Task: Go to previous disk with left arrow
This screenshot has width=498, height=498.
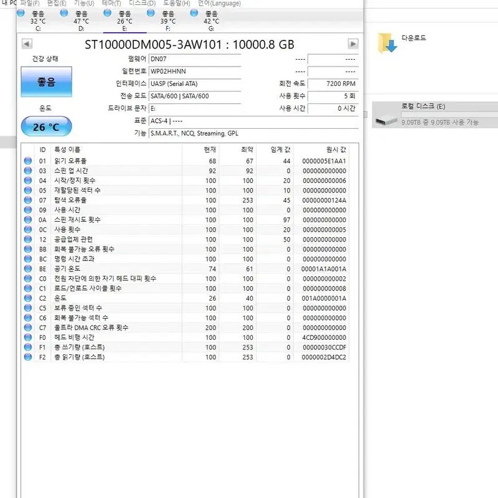Action: tap(27, 44)
